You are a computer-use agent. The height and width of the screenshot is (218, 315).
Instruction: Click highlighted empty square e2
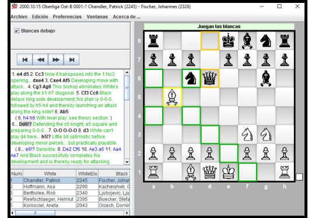(229, 153)
